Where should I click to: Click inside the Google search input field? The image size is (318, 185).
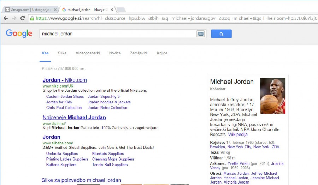(x=117, y=34)
